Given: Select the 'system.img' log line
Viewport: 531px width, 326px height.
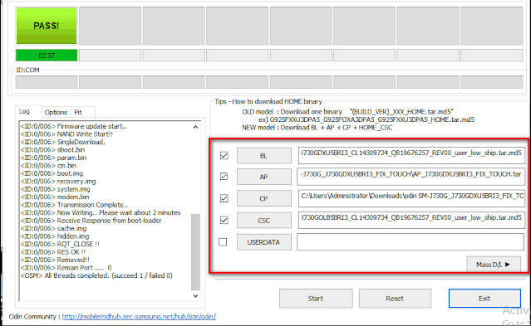Looking at the screenshot, I should point(56,189).
